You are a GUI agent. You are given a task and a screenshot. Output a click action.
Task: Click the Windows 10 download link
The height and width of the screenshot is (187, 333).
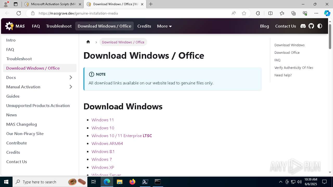[103, 128]
